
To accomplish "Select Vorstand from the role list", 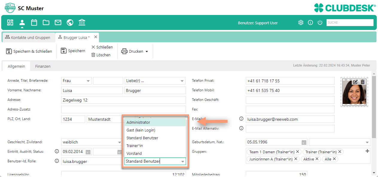I will [155, 153].
